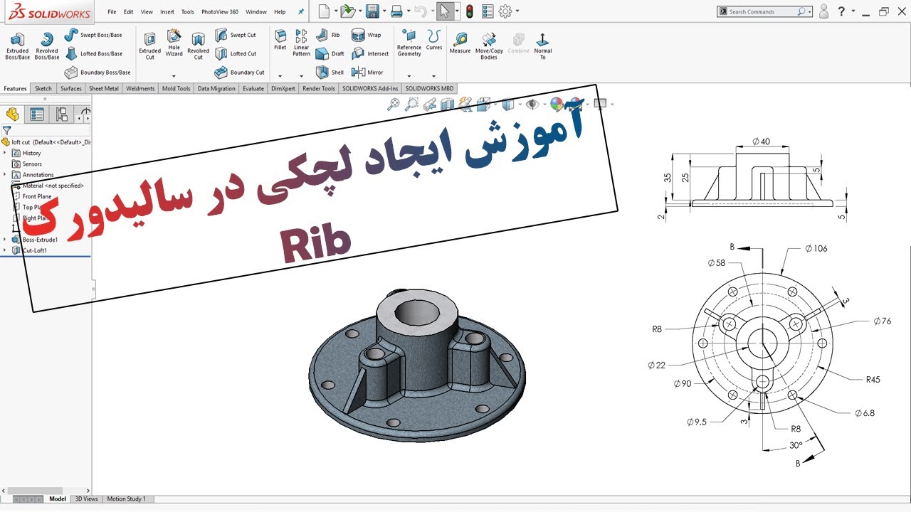Choose the Boundary Cut feature
Viewport: 911px width, 512px height.
point(240,73)
